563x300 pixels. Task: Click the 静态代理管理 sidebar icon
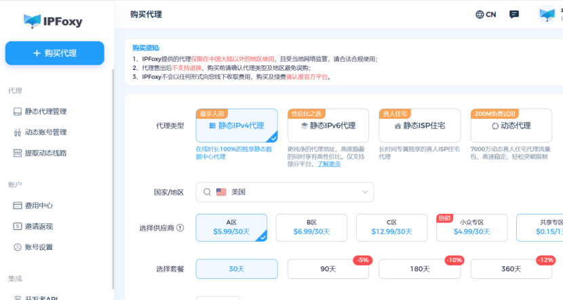coord(18,111)
